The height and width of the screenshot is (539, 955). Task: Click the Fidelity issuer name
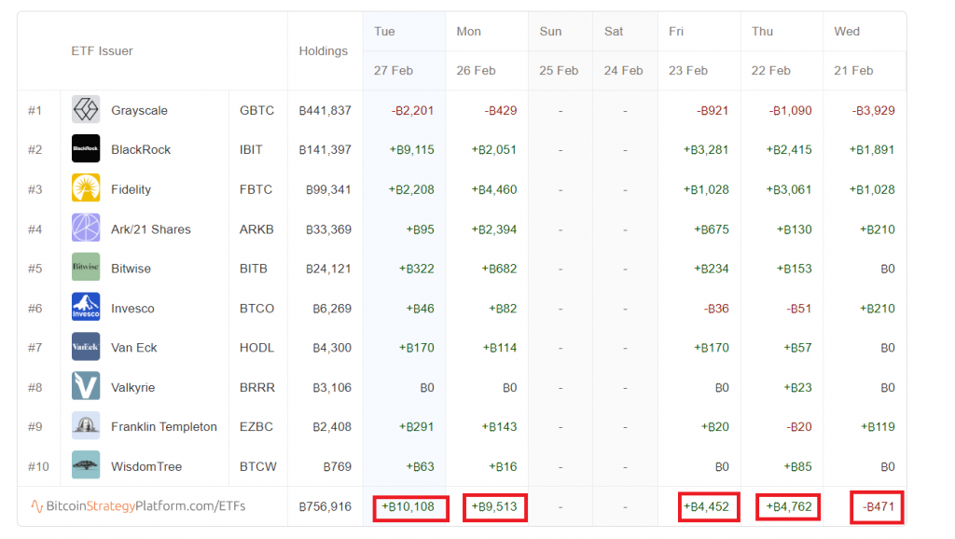pos(131,189)
